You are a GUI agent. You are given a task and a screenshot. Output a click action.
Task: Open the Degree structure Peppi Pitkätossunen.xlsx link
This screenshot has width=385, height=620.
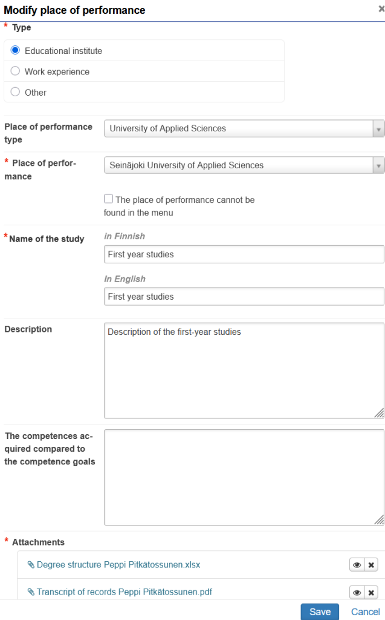point(118,565)
